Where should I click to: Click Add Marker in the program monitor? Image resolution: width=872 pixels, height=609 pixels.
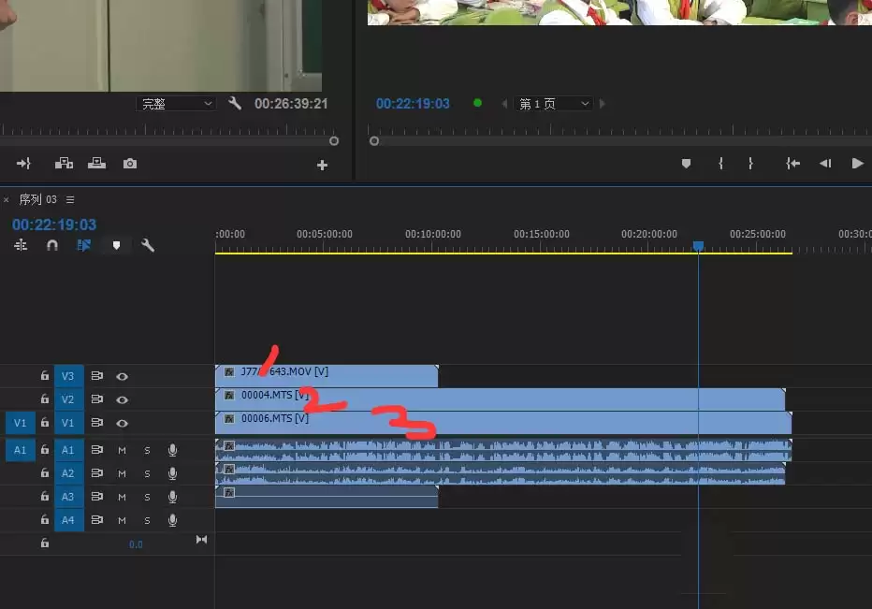(686, 164)
